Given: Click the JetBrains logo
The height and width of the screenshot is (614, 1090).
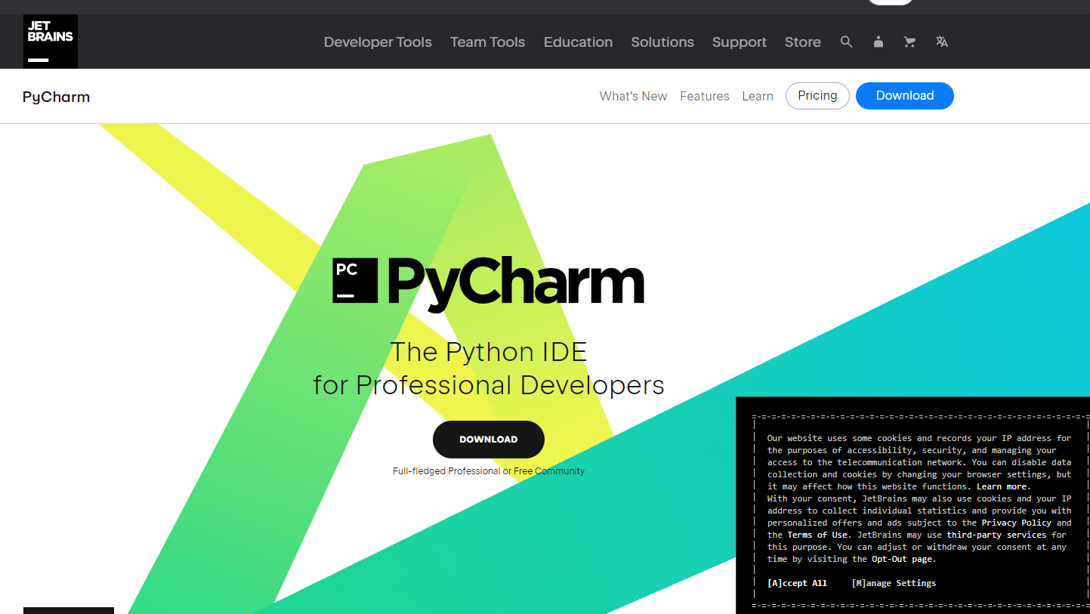Looking at the screenshot, I should coord(51,42).
